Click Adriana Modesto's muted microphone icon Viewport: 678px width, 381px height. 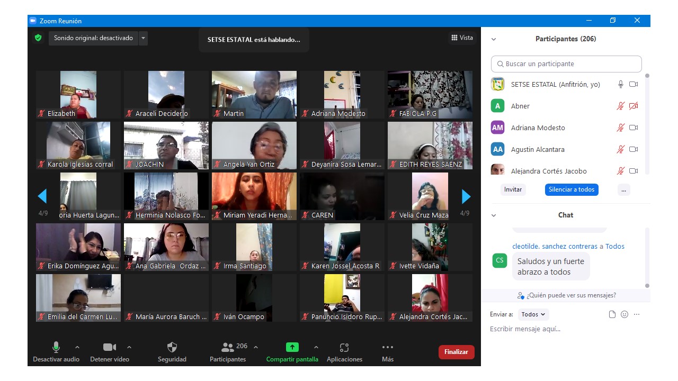click(x=621, y=128)
